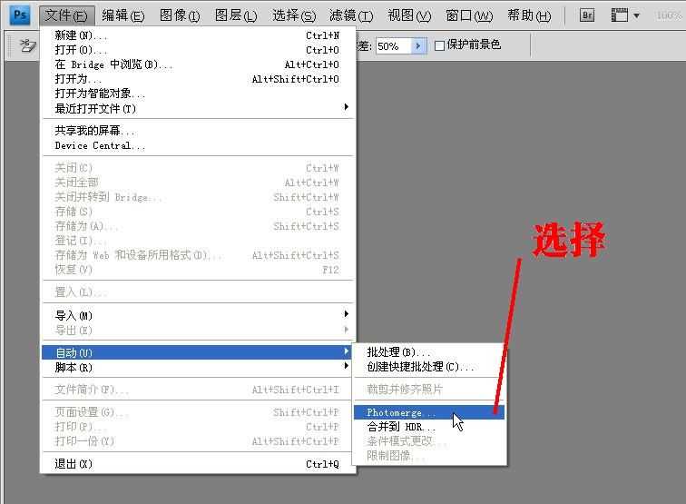686x504 pixels.
Task: Select 创建快捷批处理(C)...
Action: click(429, 367)
